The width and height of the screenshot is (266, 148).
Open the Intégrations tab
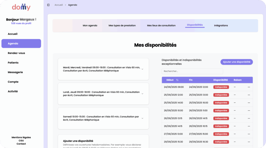point(221,25)
